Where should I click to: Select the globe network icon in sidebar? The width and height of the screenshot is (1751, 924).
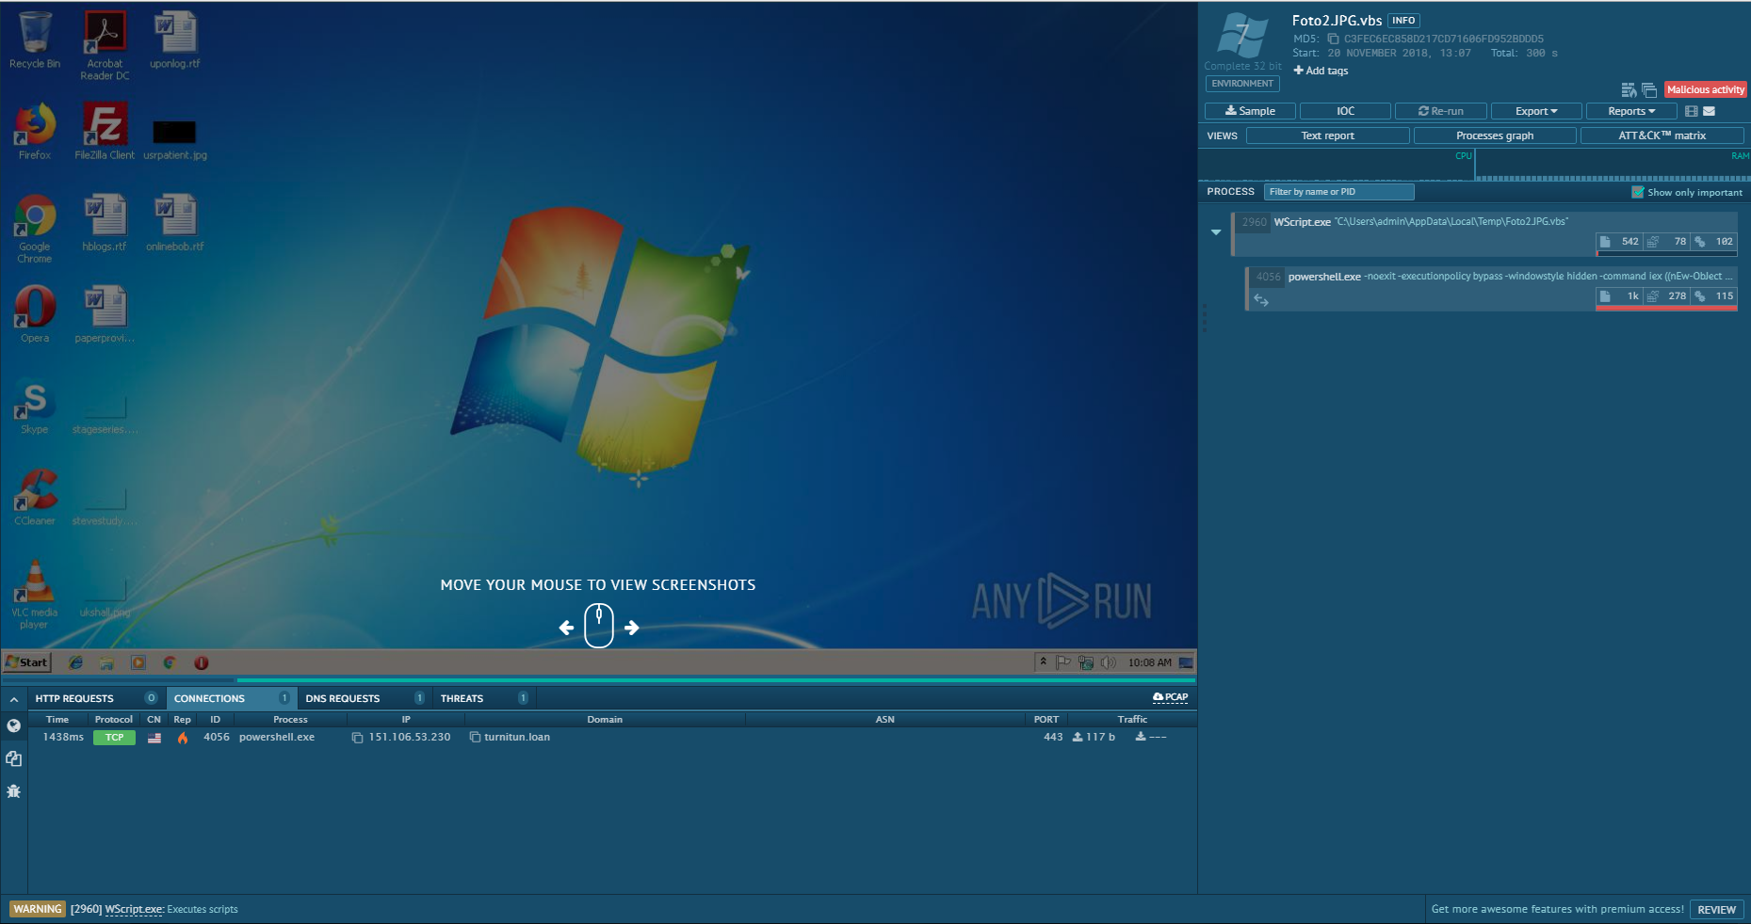13,725
